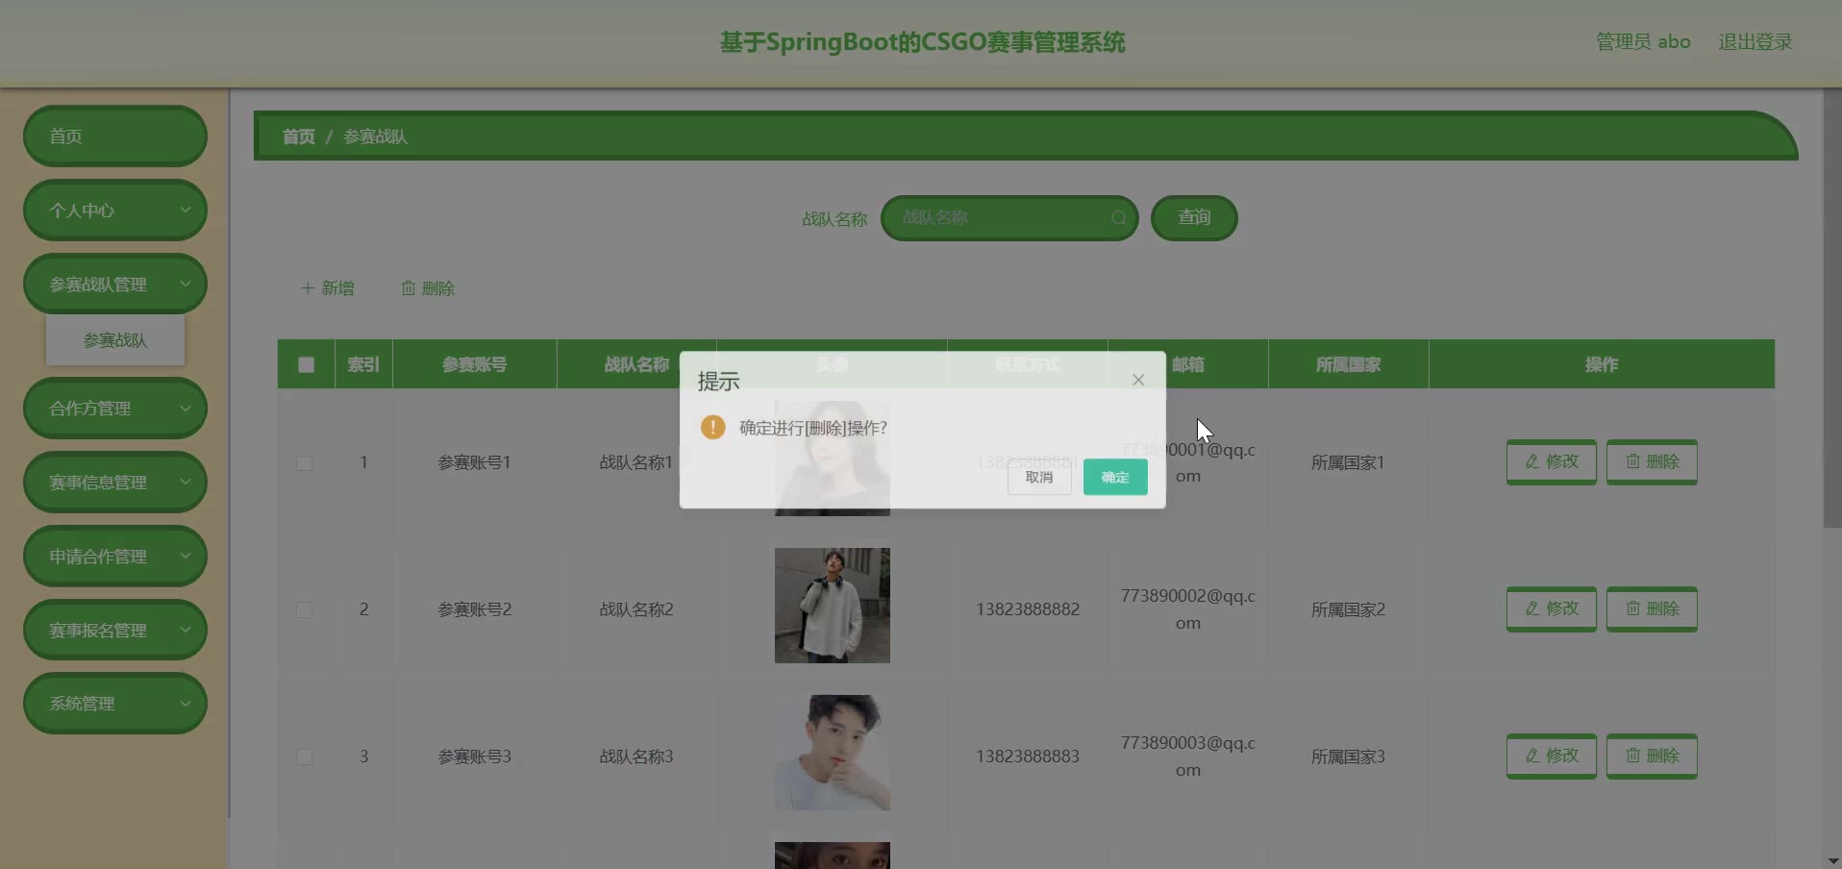Click the email 773890002@qq.com
This screenshot has width=1842, height=869.
point(1188,609)
